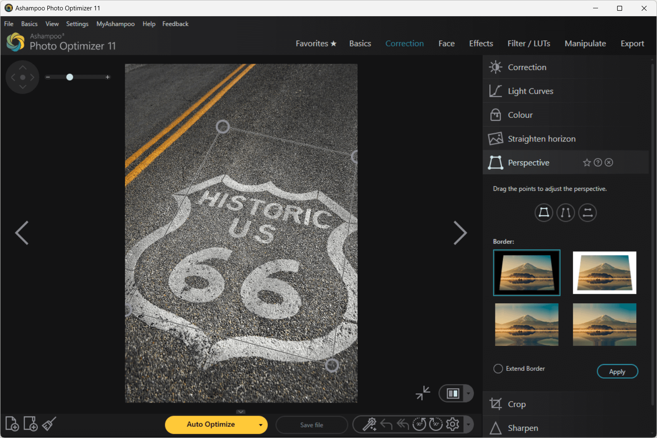Switch to the Effects tab
The width and height of the screenshot is (657, 438).
480,44
